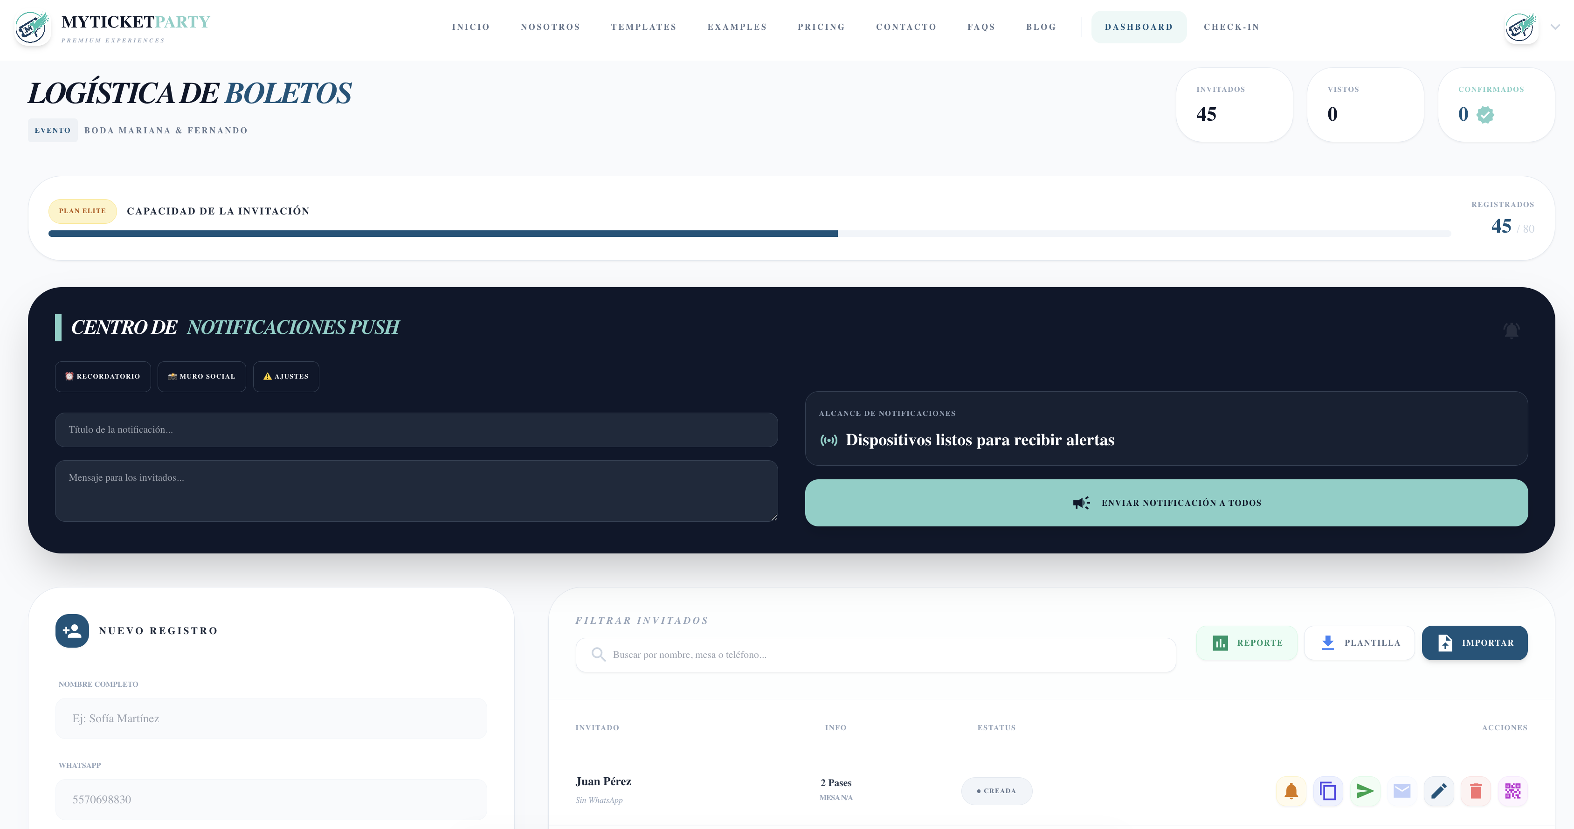Edit Juan Pérez with pencil icon
The image size is (1574, 829).
1438,791
